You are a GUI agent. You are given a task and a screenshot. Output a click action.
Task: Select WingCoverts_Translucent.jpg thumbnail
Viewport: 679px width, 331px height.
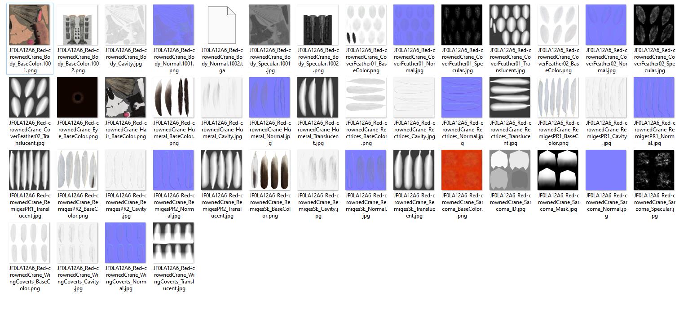pyautogui.click(x=174, y=243)
